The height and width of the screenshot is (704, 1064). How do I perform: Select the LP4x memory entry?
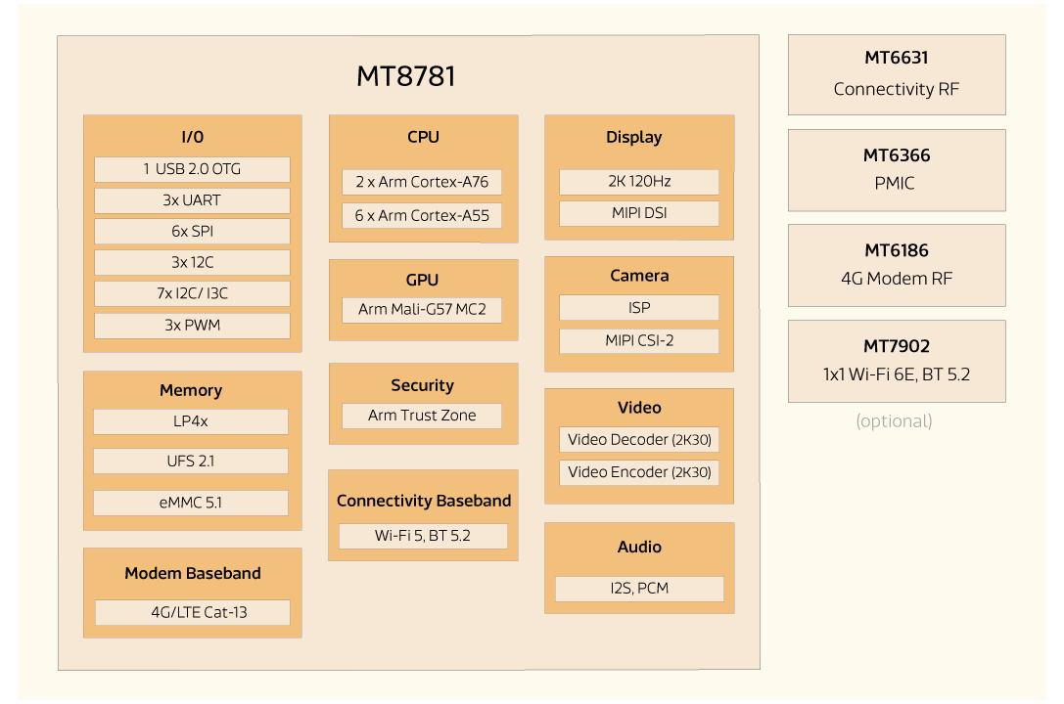pyautogui.click(x=190, y=421)
